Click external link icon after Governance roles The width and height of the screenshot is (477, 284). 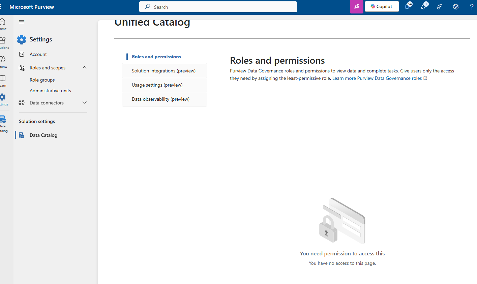(x=425, y=78)
